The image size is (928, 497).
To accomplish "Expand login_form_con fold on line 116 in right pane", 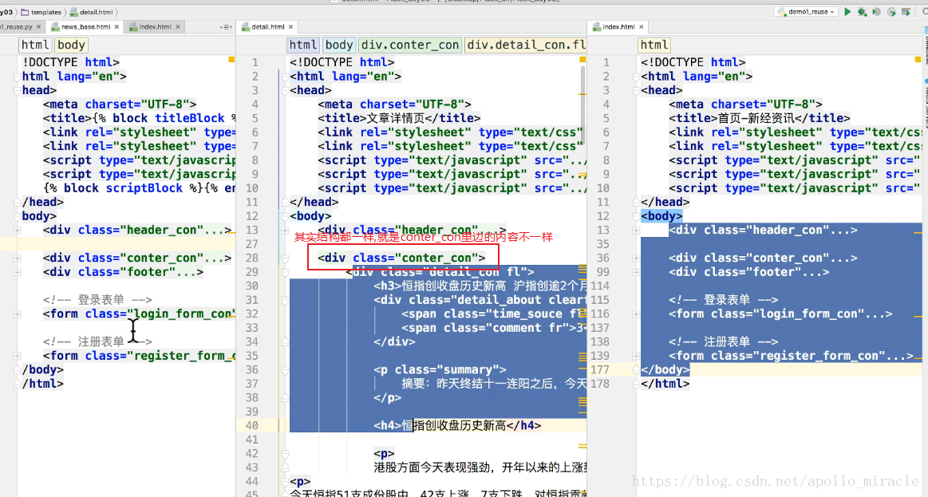I will [x=636, y=314].
